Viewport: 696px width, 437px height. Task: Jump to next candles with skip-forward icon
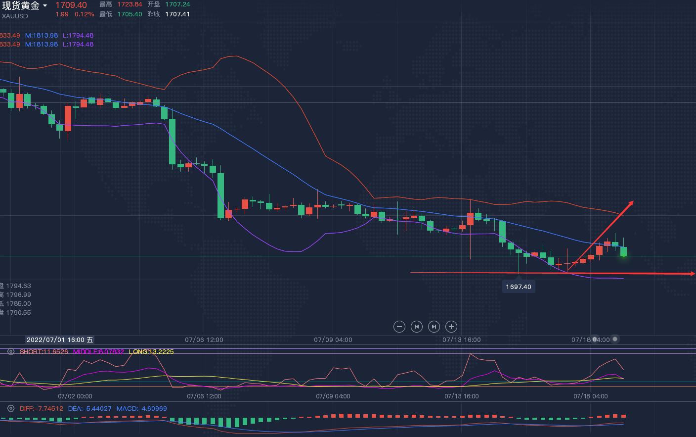click(x=434, y=327)
